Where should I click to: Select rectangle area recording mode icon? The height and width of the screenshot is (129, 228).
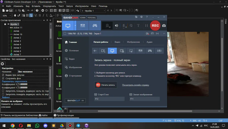click(103, 51)
